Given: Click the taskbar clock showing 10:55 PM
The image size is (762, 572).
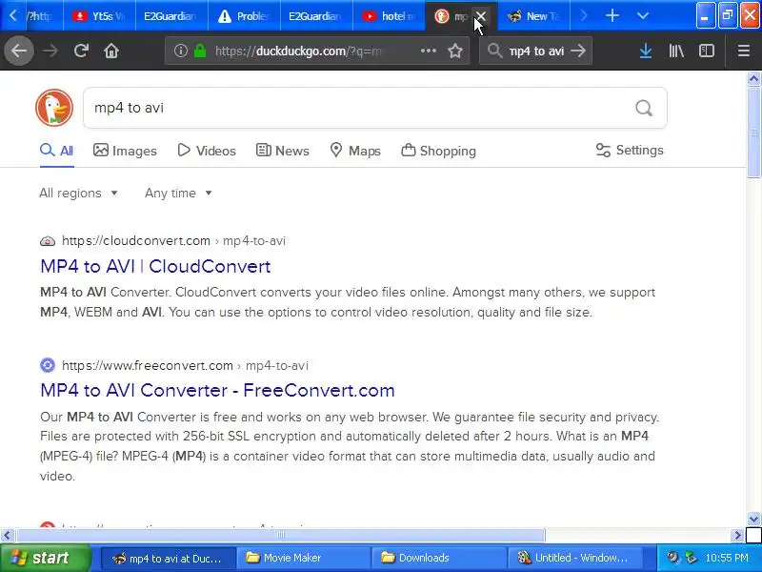Looking at the screenshot, I should pos(727,558).
